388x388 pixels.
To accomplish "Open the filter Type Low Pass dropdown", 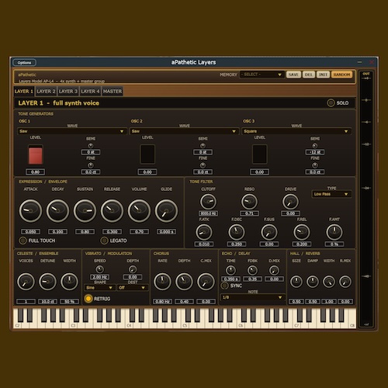I will [331, 194].
